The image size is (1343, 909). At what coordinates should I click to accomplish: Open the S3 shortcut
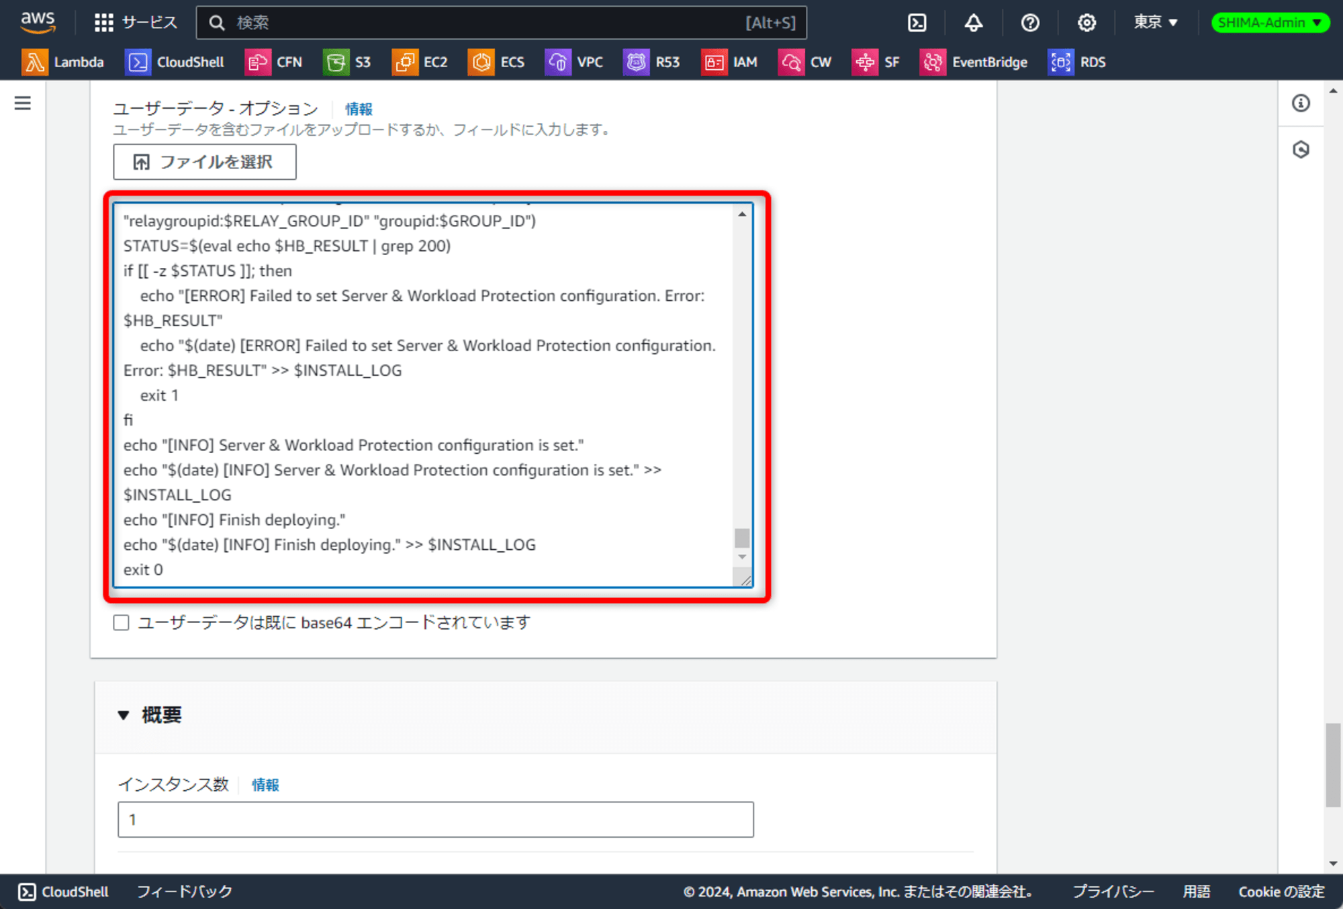point(346,62)
